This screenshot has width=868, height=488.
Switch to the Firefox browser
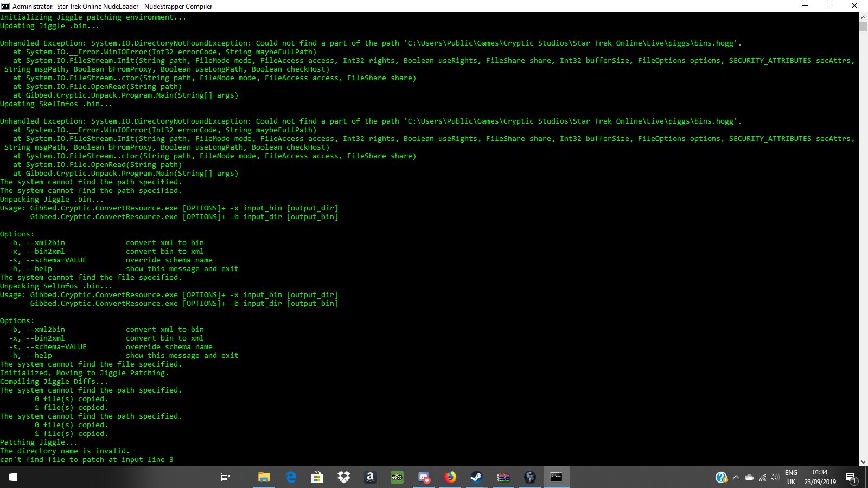(x=450, y=477)
